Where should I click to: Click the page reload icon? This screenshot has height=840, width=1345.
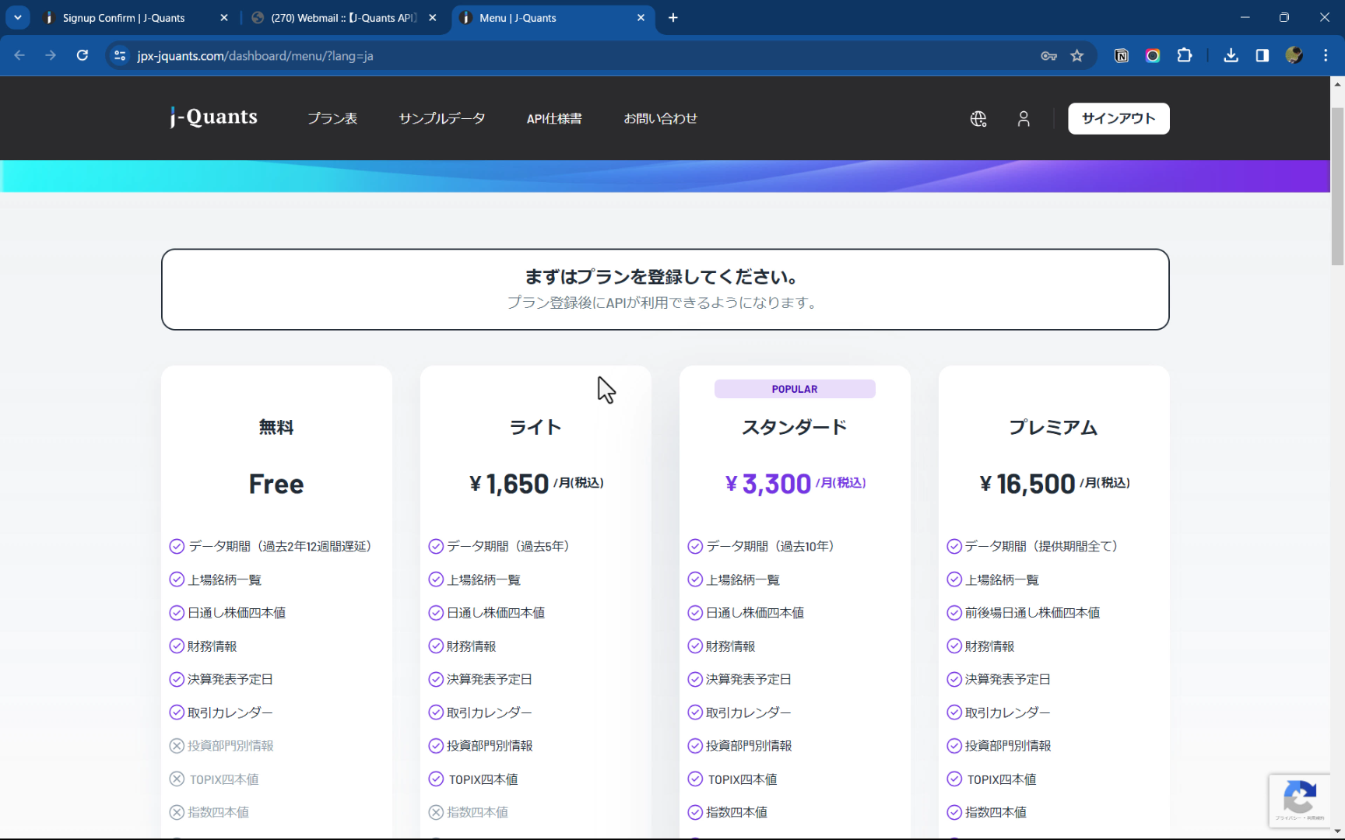tap(82, 55)
